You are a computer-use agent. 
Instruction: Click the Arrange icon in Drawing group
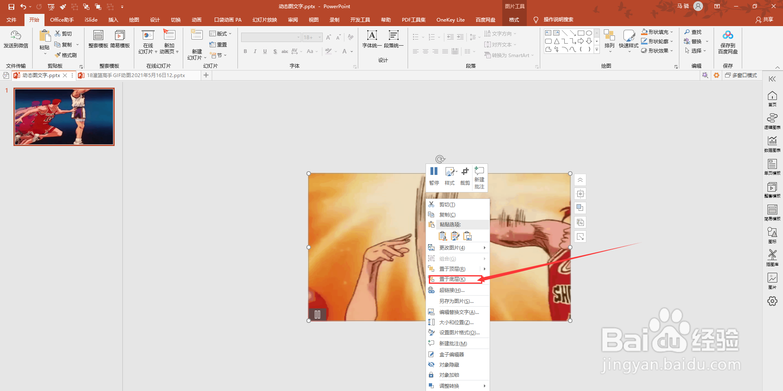[609, 36]
